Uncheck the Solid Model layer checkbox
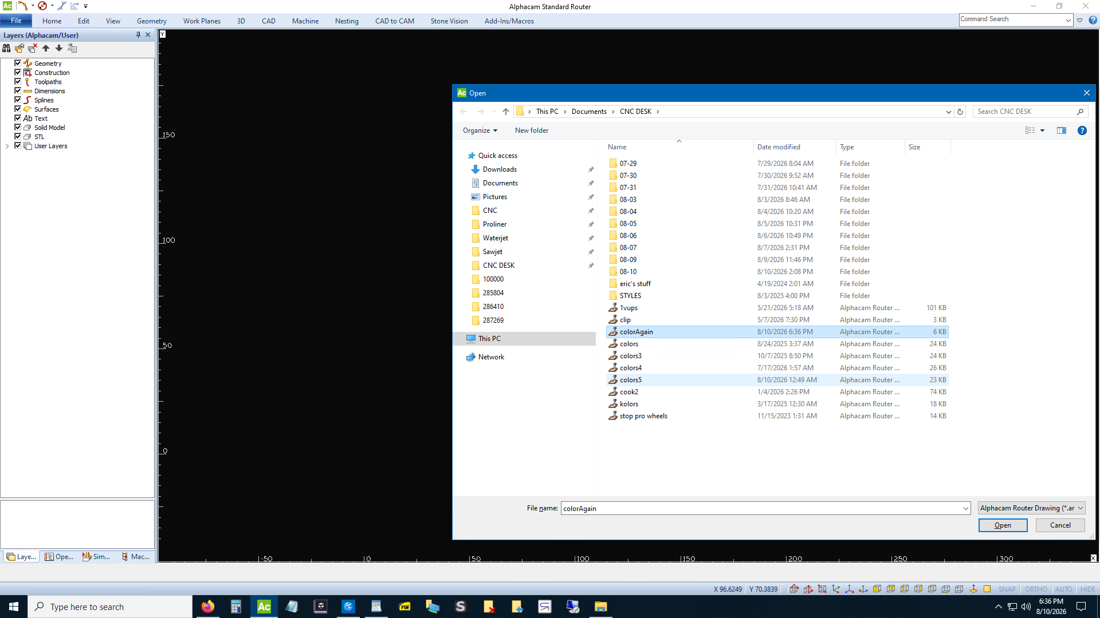Viewport: 1100px width, 618px height. pos(18,128)
